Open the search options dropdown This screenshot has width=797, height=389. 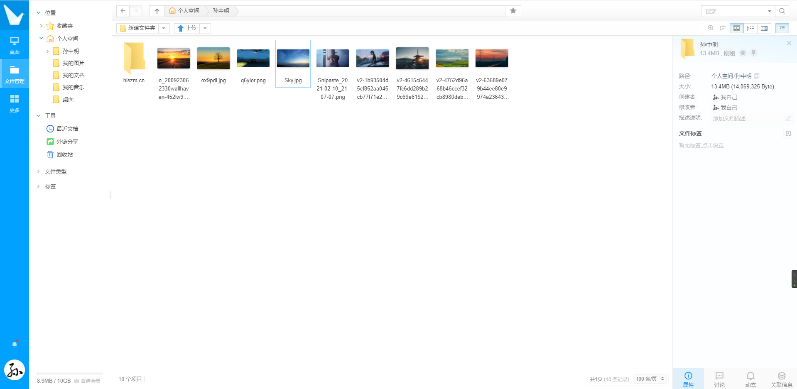(x=769, y=11)
